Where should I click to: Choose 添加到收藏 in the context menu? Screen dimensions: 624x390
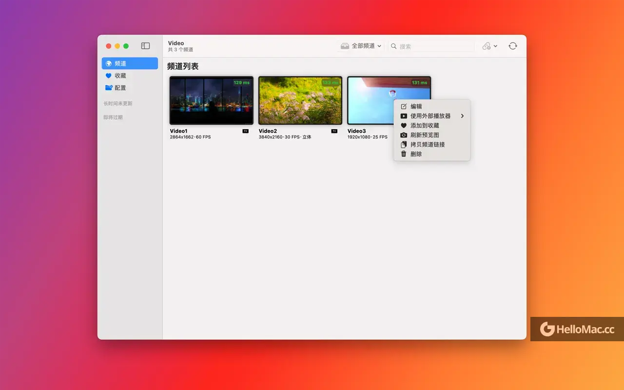(x=432, y=125)
